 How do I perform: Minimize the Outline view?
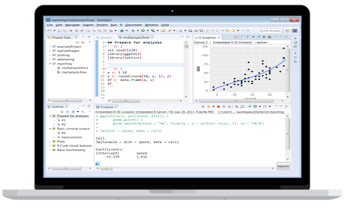(x=84, y=106)
